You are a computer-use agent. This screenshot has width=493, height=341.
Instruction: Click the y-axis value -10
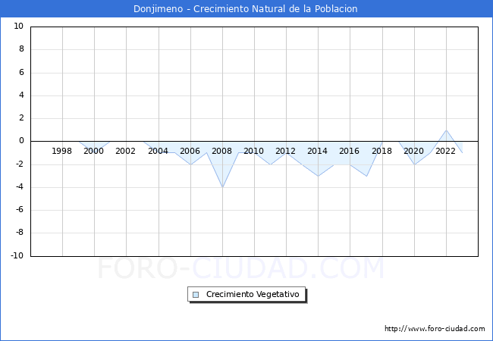tap(17, 255)
